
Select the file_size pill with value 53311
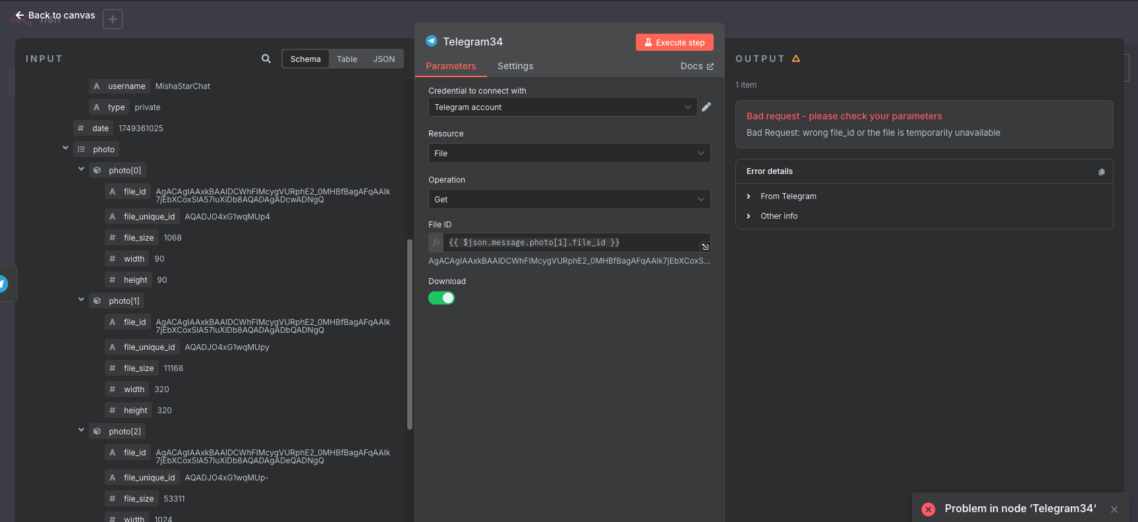point(132,499)
